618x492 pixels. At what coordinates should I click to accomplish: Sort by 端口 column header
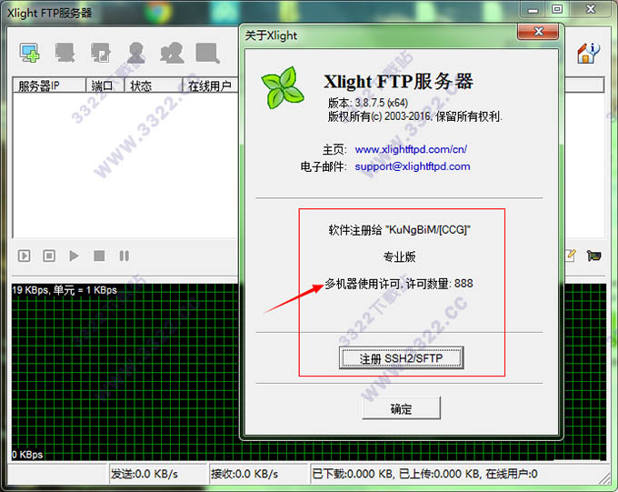pyautogui.click(x=105, y=85)
